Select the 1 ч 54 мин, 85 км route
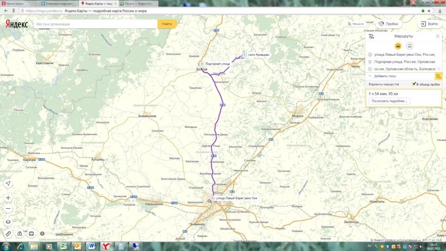Viewport: 446px width, 251px height. [x=404, y=98]
